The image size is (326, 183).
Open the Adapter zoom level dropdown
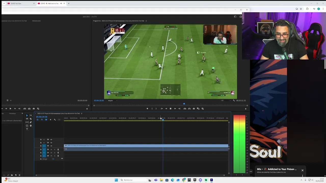(x=112, y=100)
